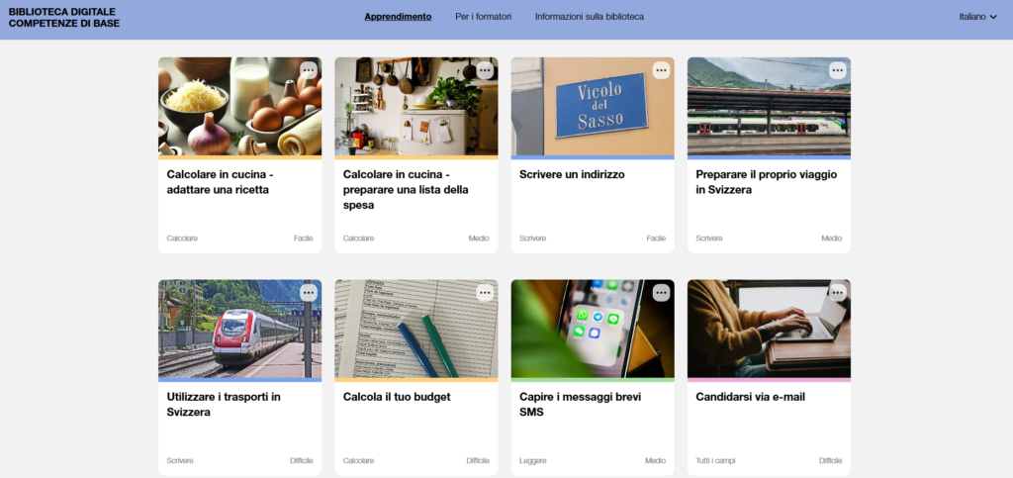Expand the Italiano language dropdown

(978, 17)
